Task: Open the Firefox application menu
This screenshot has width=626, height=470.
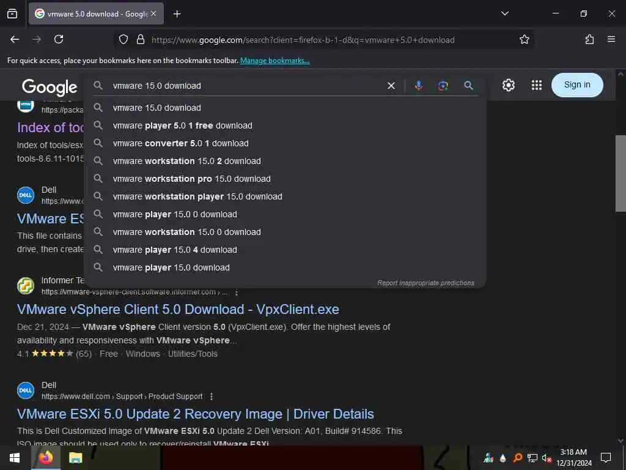Action: [x=611, y=39]
